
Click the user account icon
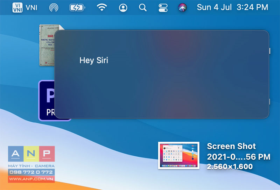pos(123,8)
